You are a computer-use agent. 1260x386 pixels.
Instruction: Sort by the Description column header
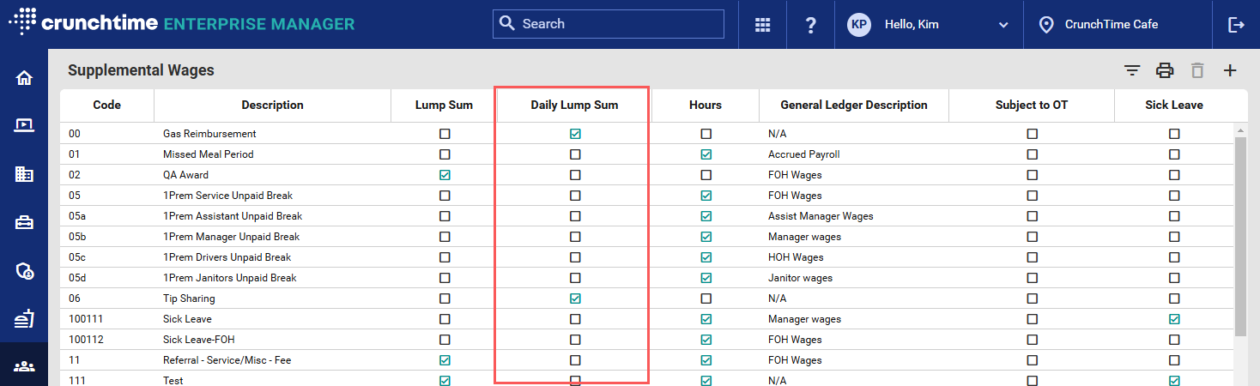pos(272,106)
